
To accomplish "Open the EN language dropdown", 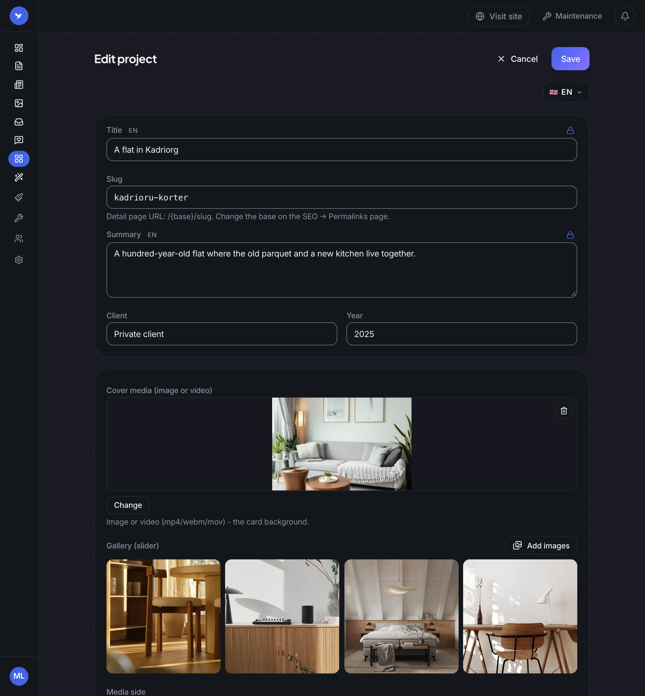I will point(566,92).
